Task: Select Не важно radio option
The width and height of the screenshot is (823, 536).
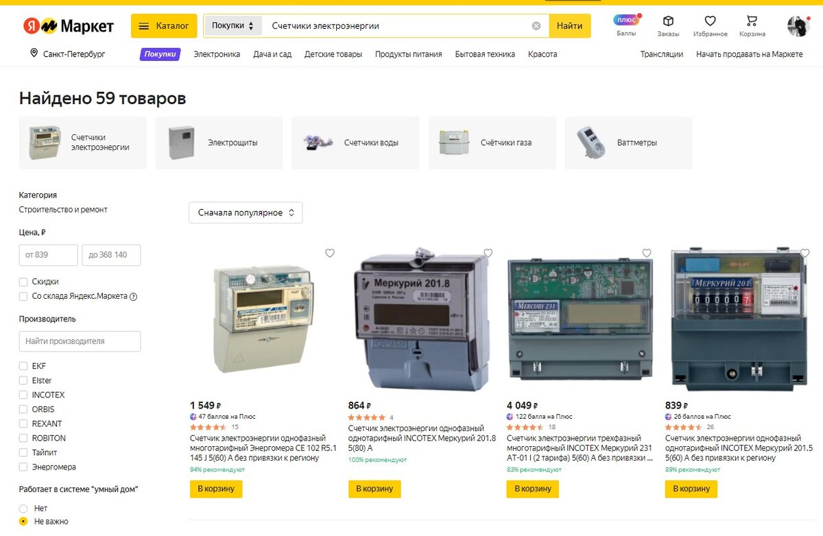Action: click(23, 522)
